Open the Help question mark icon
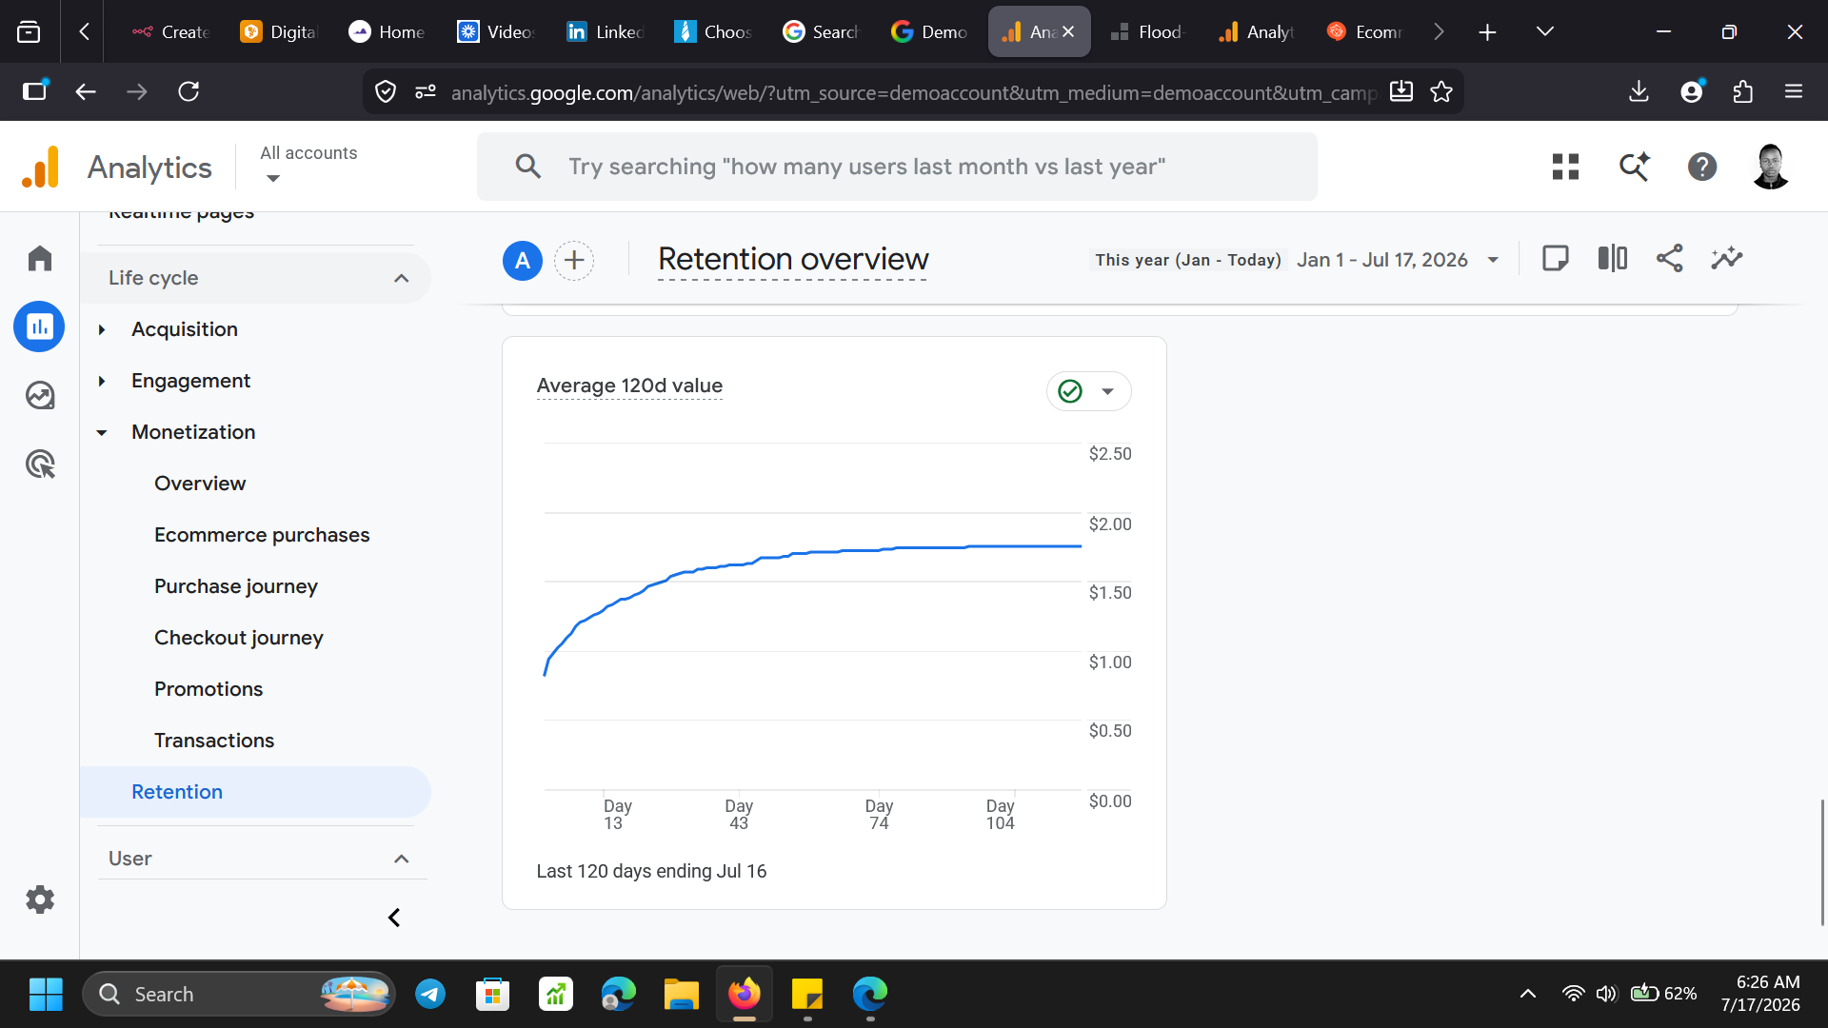Screen dimensions: 1828x1028 click(x=1702, y=167)
